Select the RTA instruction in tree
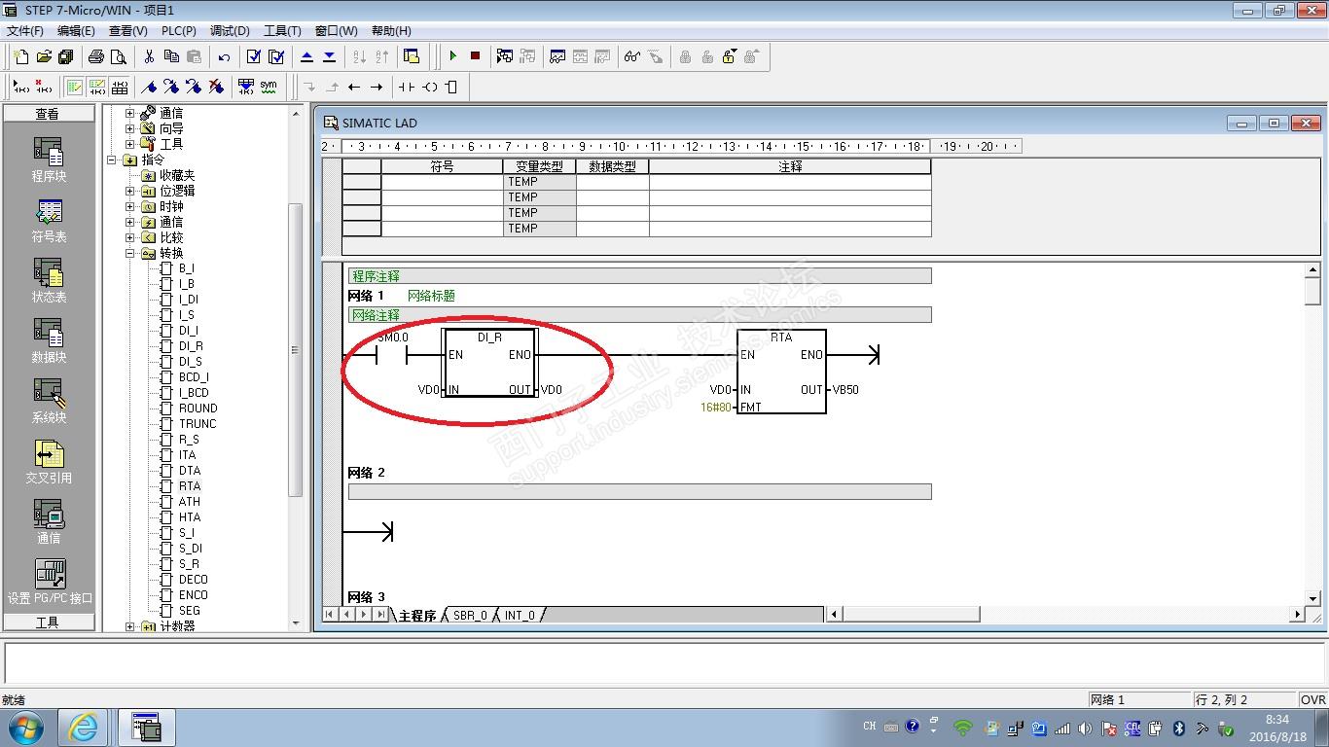1329x747 pixels. point(190,486)
